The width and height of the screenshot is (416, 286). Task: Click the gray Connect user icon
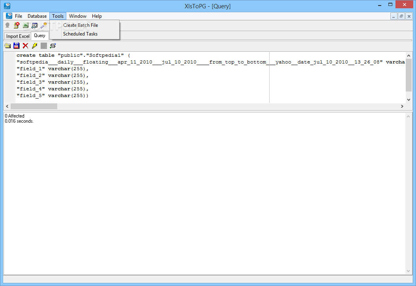pyautogui.click(x=7, y=26)
